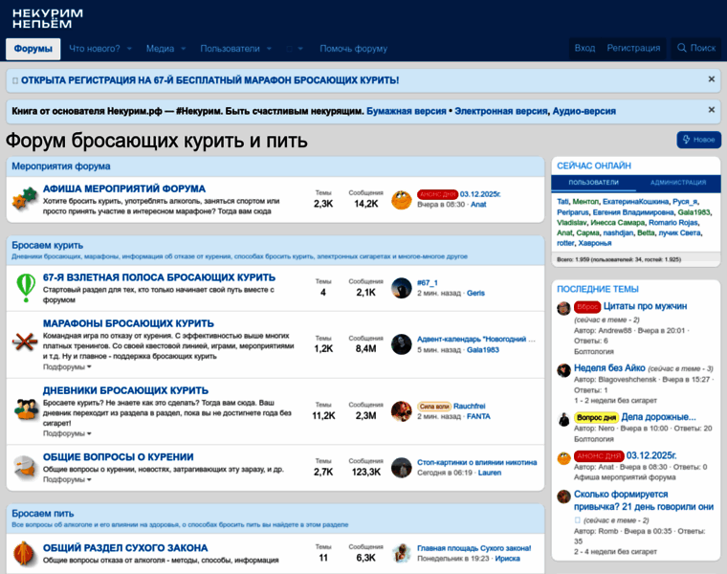Screen dimensions: 727x574
Task: Open the Сейчас онлайн heading link
Action: coord(594,166)
